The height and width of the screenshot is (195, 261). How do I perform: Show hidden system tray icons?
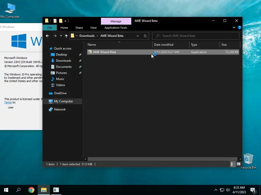(216, 190)
